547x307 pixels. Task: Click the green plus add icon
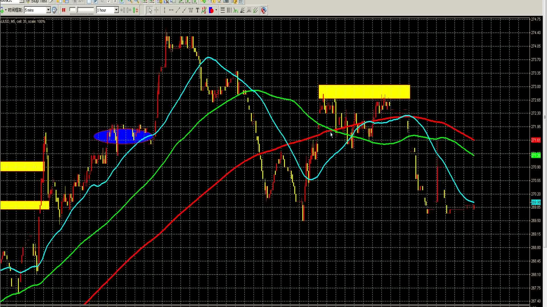tap(2, 11)
